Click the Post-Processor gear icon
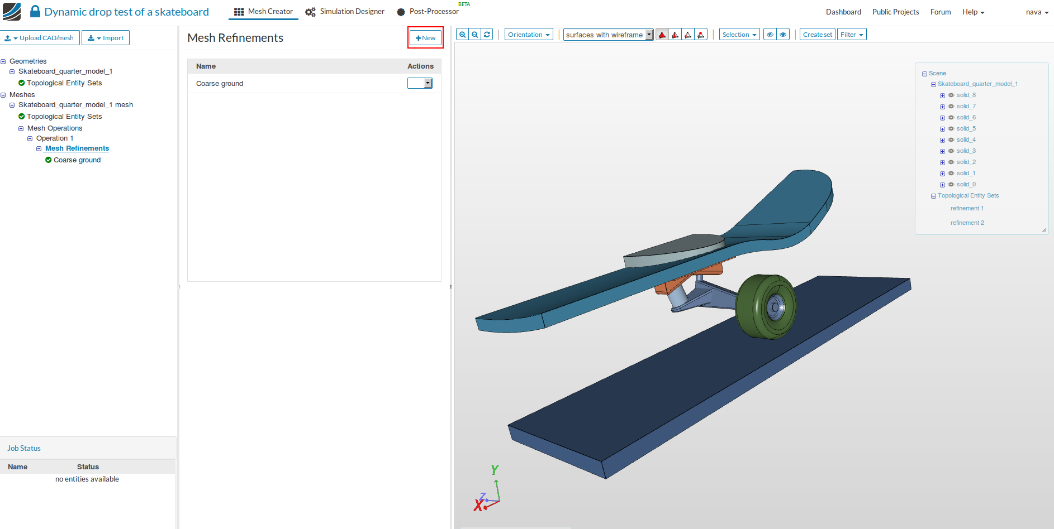The height and width of the screenshot is (529, 1054). tap(401, 12)
